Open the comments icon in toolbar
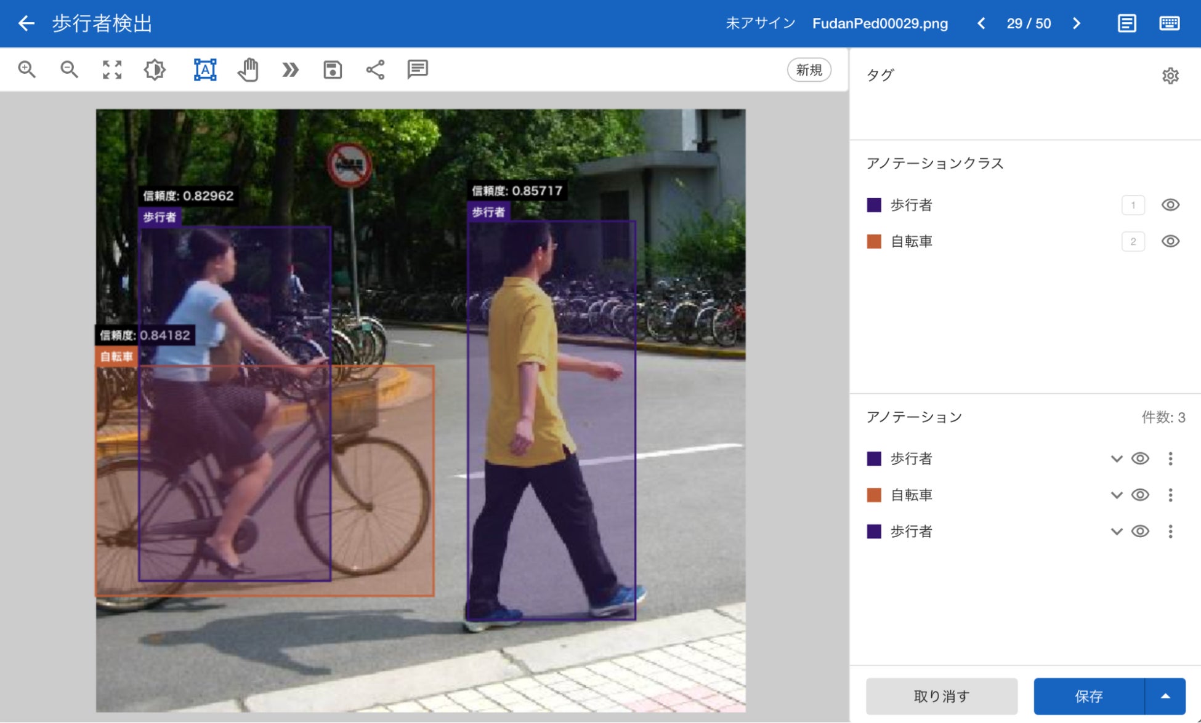Screen dimensions: 1201x723 pyautogui.click(x=418, y=70)
